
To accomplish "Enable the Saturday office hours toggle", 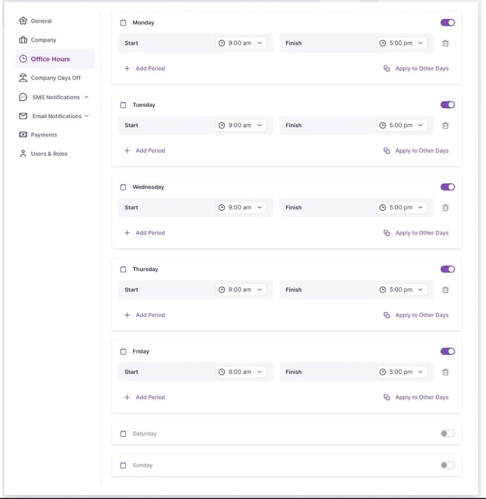I will pos(448,434).
